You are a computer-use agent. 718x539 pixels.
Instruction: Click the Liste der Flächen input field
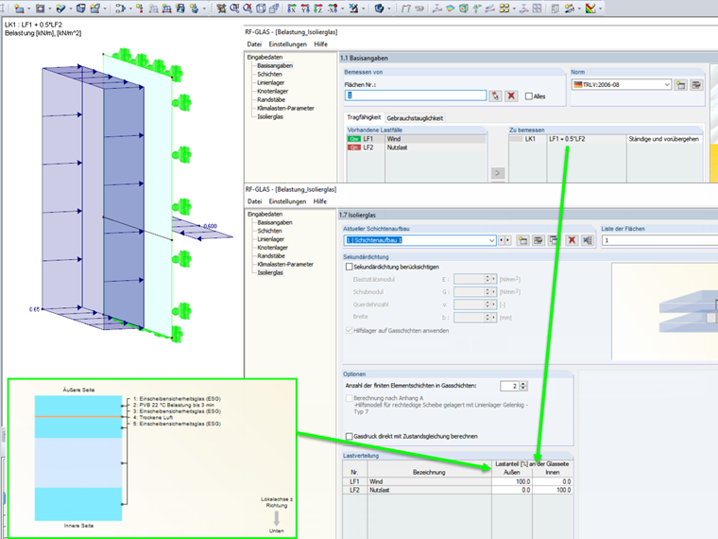coord(659,240)
